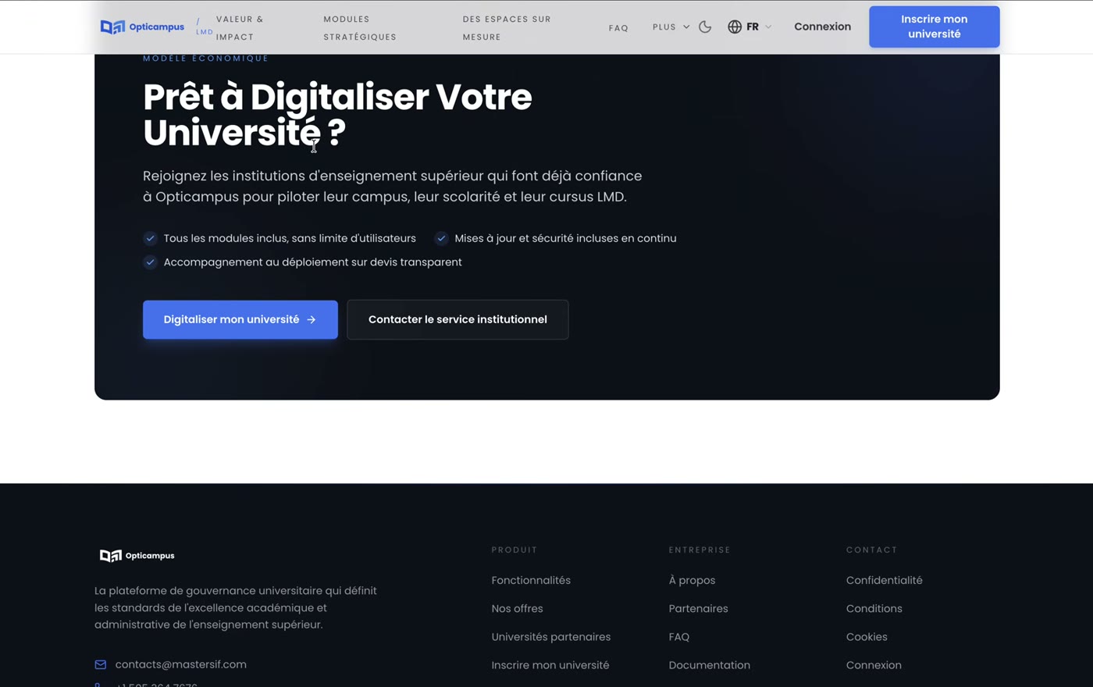Click the CONTACT footer column heading

872,550
